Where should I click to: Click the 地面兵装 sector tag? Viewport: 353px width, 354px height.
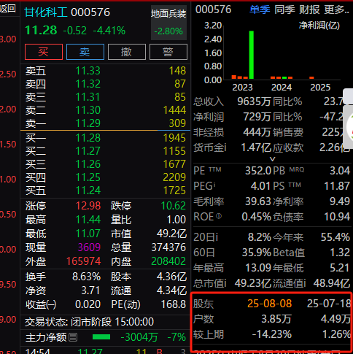(x=168, y=23)
